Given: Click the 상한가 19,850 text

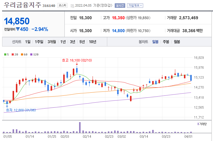Looking at the screenshot, I should [x=138, y=18].
